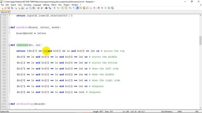Stop macro recording via the toolbar
This screenshot has height=113, width=202.
pos(102,8)
